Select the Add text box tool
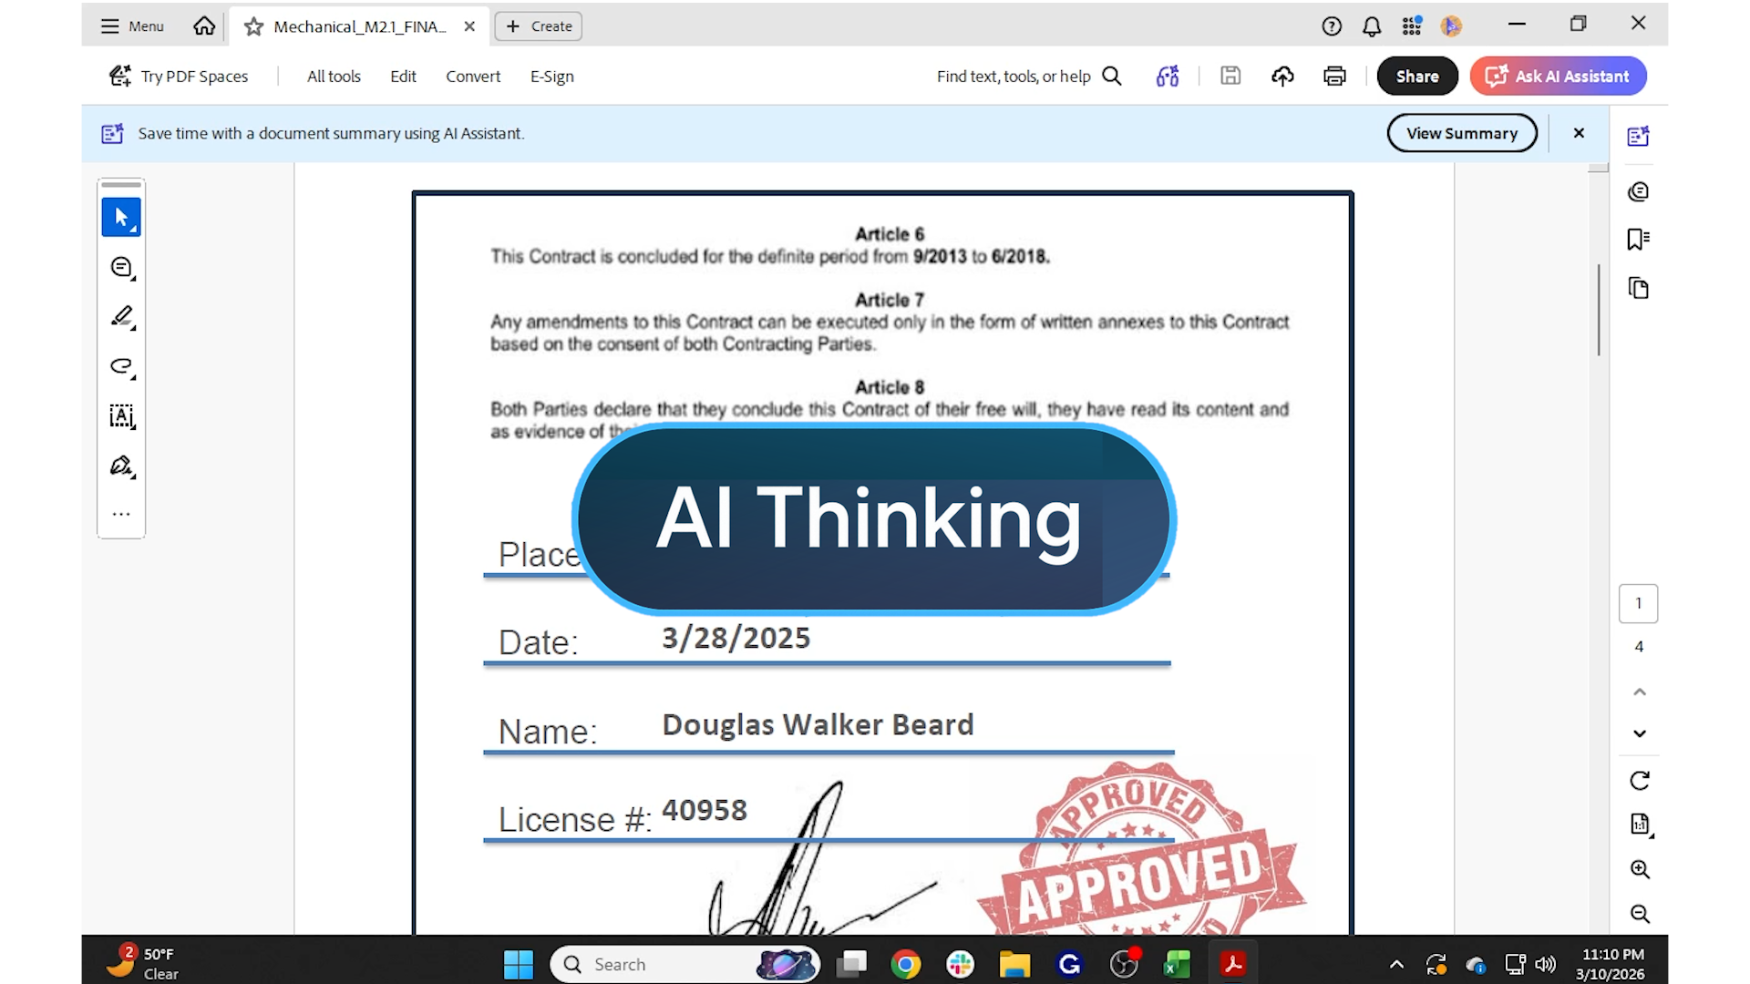Image resolution: width=1750 pixels, height=984 pixels. (x=121, y=416)
